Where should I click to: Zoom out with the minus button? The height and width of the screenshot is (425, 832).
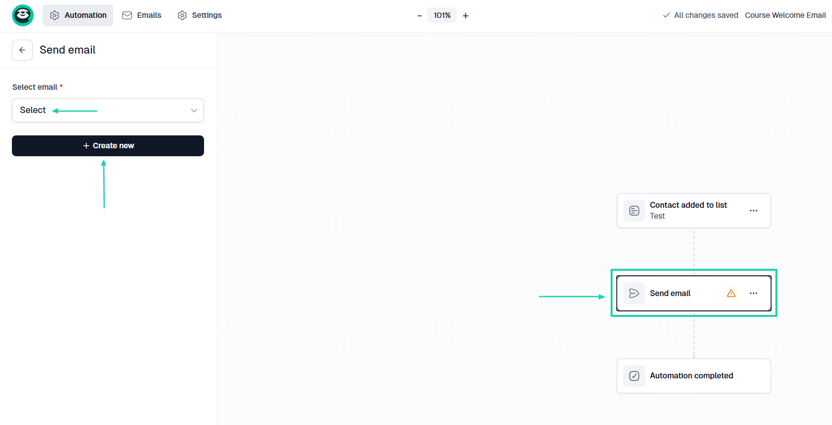tap(419, 16)
